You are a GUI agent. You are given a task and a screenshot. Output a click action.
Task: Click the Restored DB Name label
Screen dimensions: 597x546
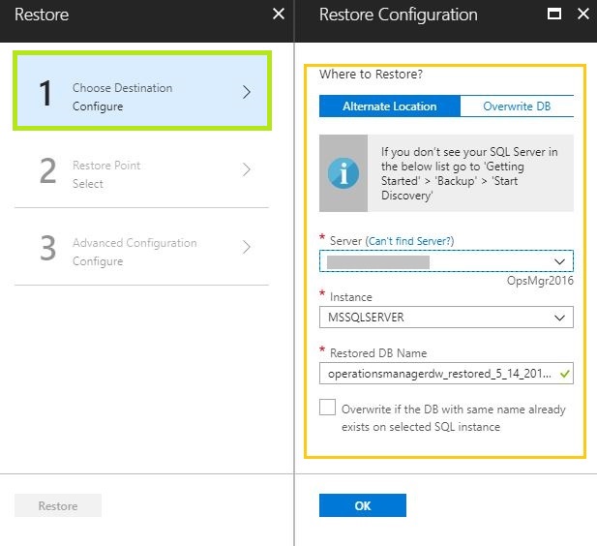coord(378,353)
